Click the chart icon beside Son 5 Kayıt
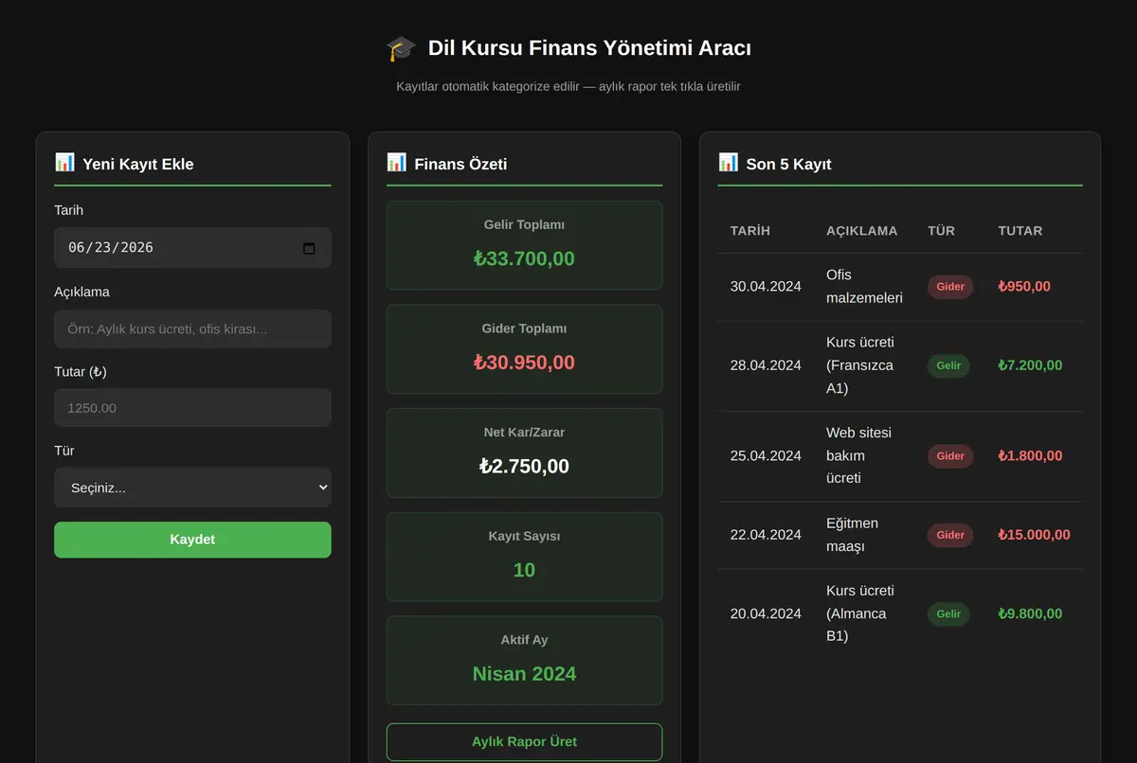 (728, 163)
